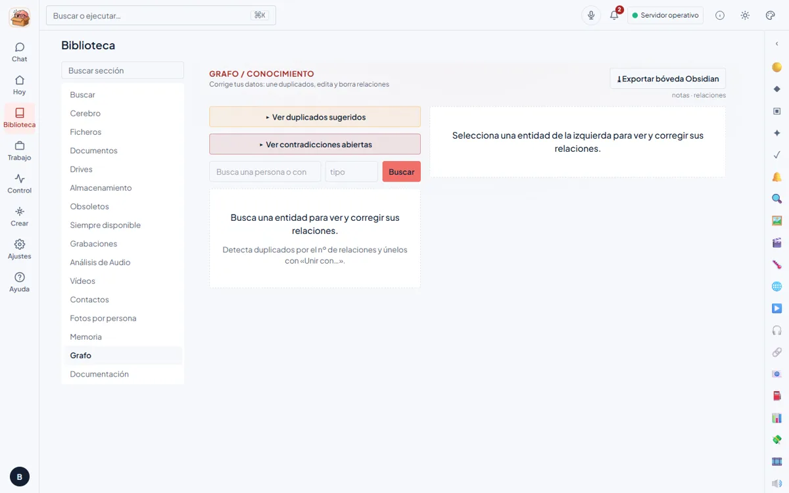Open the Crear sparkle icon
789x493 pixels.
19,216
